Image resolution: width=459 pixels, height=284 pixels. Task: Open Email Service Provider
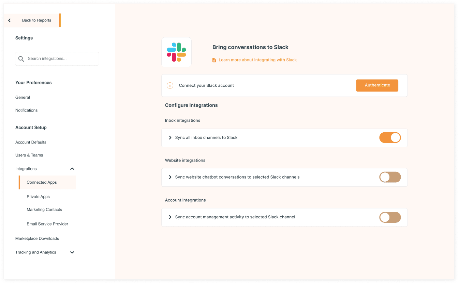click(47, 224)
